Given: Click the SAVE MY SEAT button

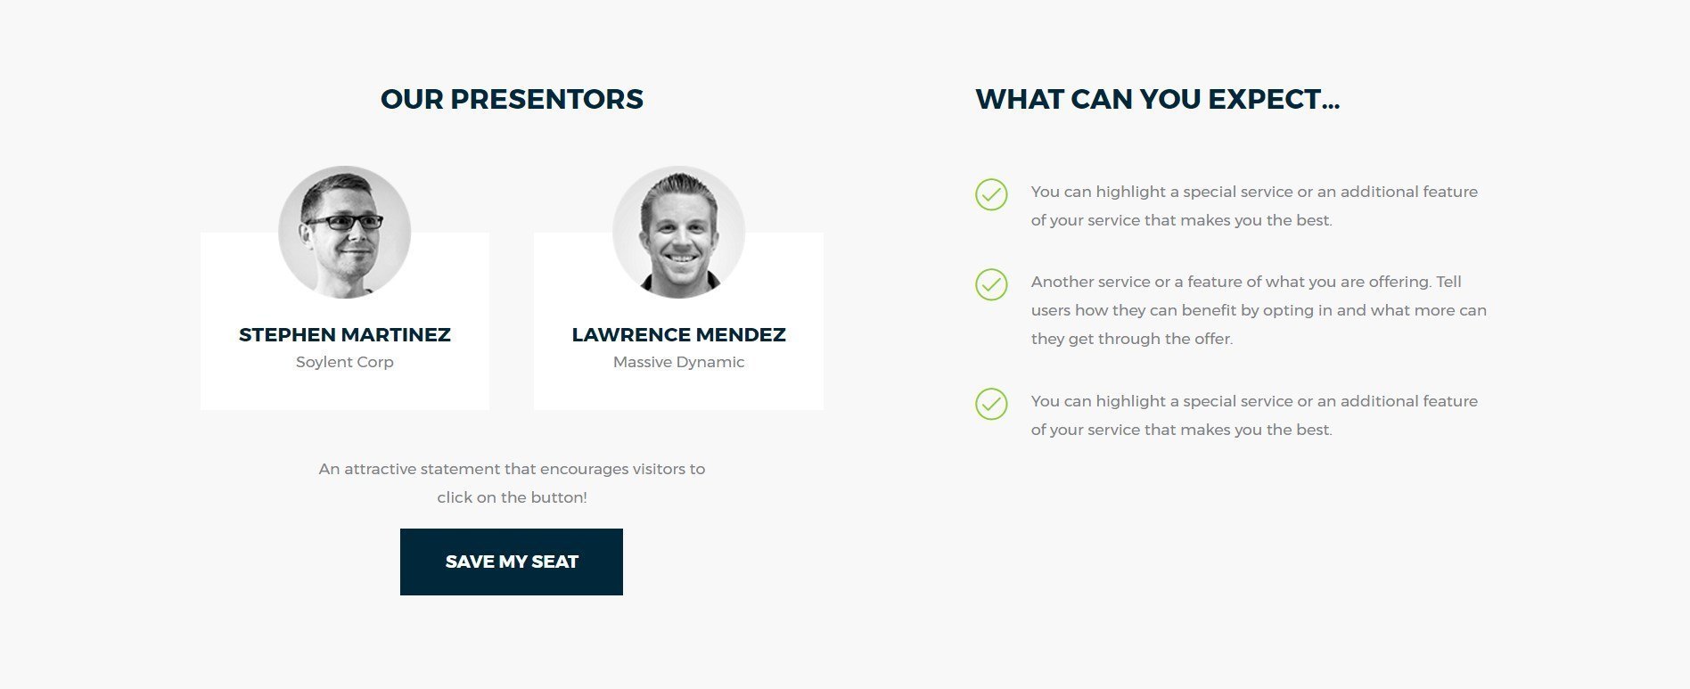Looking at the screenshot, I should (512, 561).
